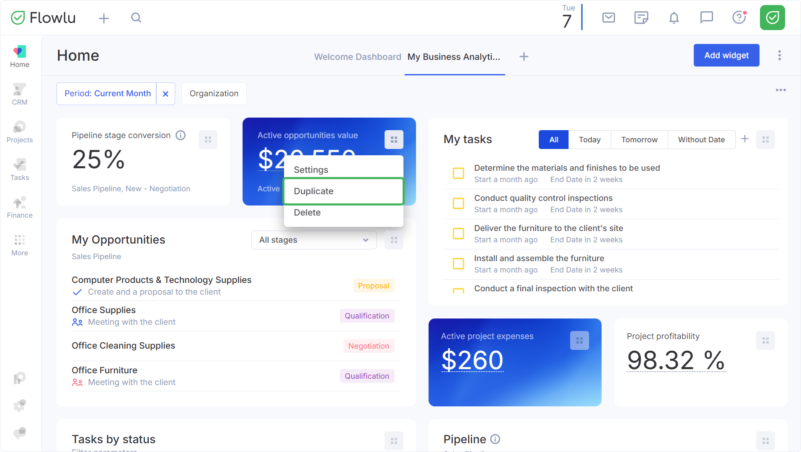Screen dimensions: 801x452
Task: Open notifications bell
Action: point(674,18)
